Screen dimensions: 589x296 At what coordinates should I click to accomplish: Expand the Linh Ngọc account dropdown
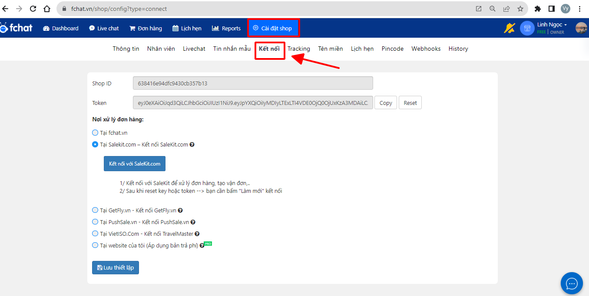click(552, 25)
